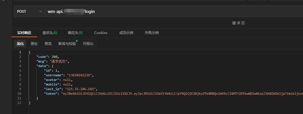The width and height of the screenshot is (303, 114).
Task: Select the 断言与校验 view button
Action: [67, 43]
